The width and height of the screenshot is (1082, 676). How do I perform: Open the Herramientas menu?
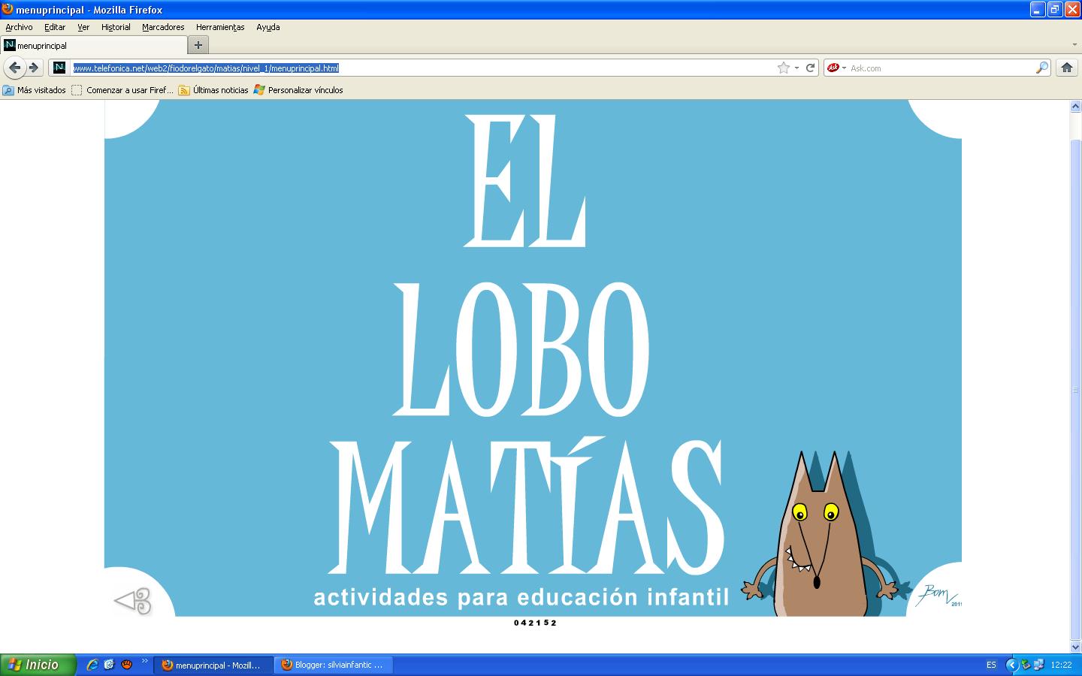click(219, 27)
